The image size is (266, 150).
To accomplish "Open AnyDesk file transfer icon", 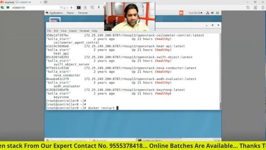I will [85, 7].
